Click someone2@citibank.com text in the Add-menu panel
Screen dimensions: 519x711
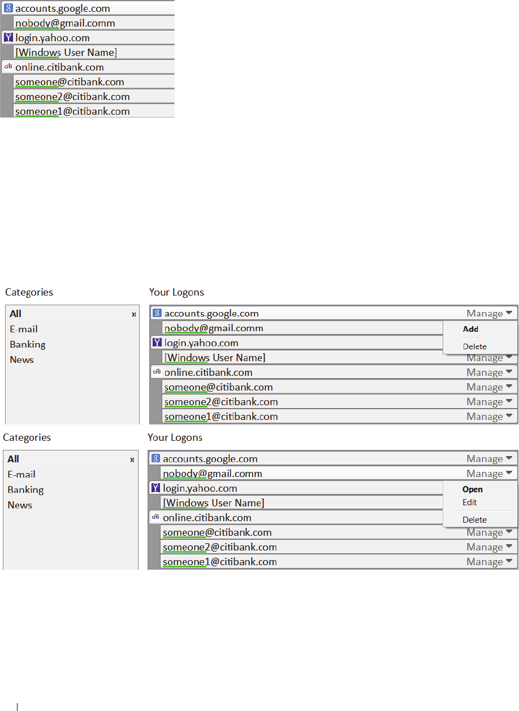tap(221, 402)
